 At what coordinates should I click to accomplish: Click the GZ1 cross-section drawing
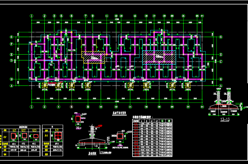point(13,136)
